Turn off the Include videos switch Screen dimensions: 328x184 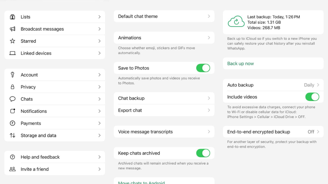click(x=312, y=97)
